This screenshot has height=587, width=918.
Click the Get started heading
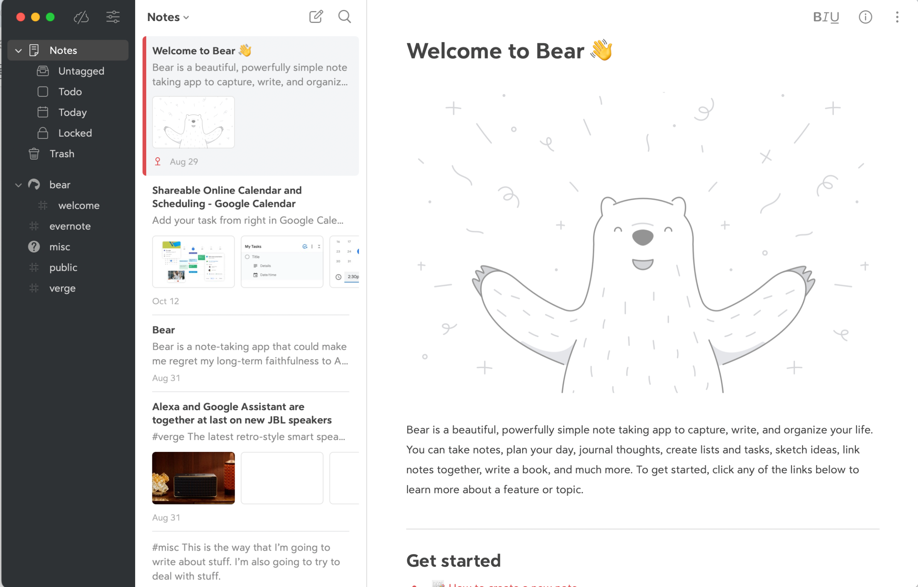click(x=453, y=560)
